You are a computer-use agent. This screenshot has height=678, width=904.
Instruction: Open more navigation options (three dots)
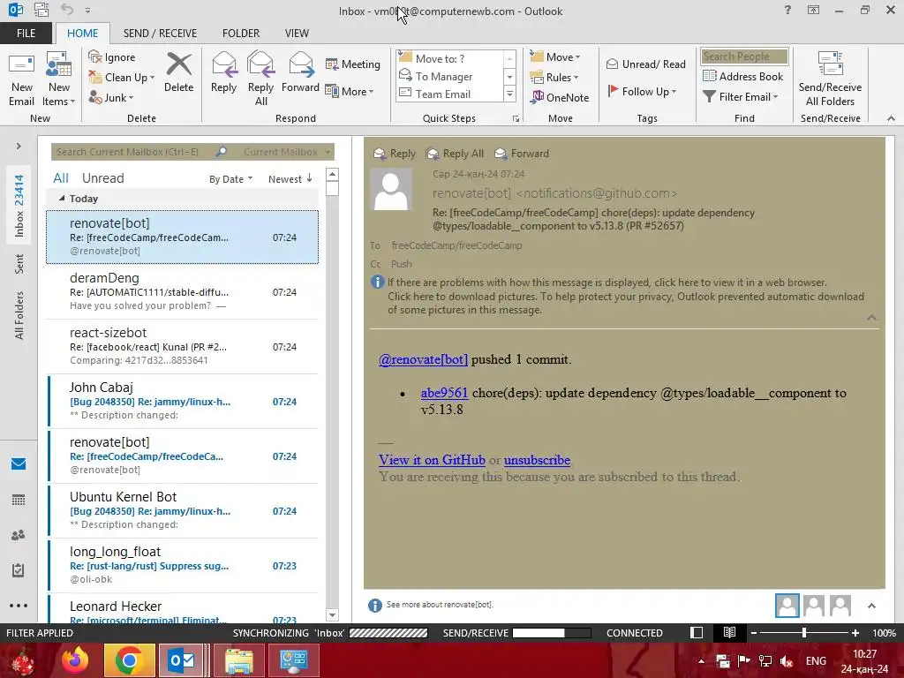[x=19, y=606]
